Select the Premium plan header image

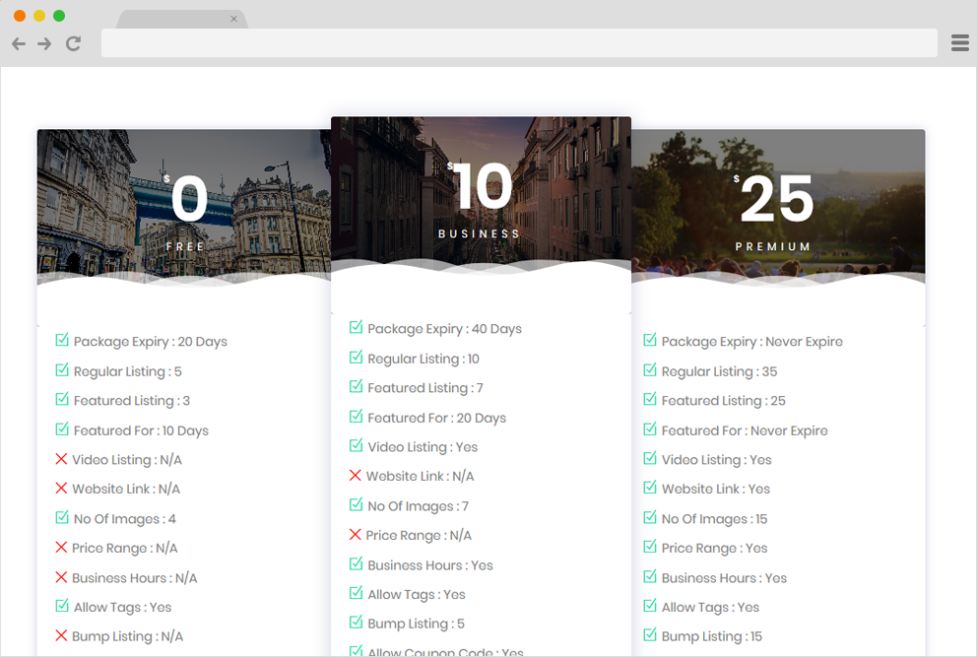tap(778, 206)
